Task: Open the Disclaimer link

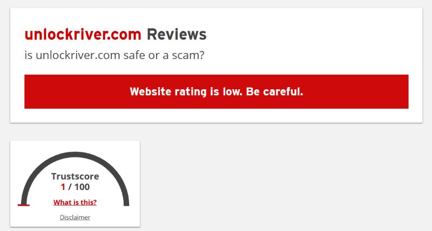Action: coord(75,217)
